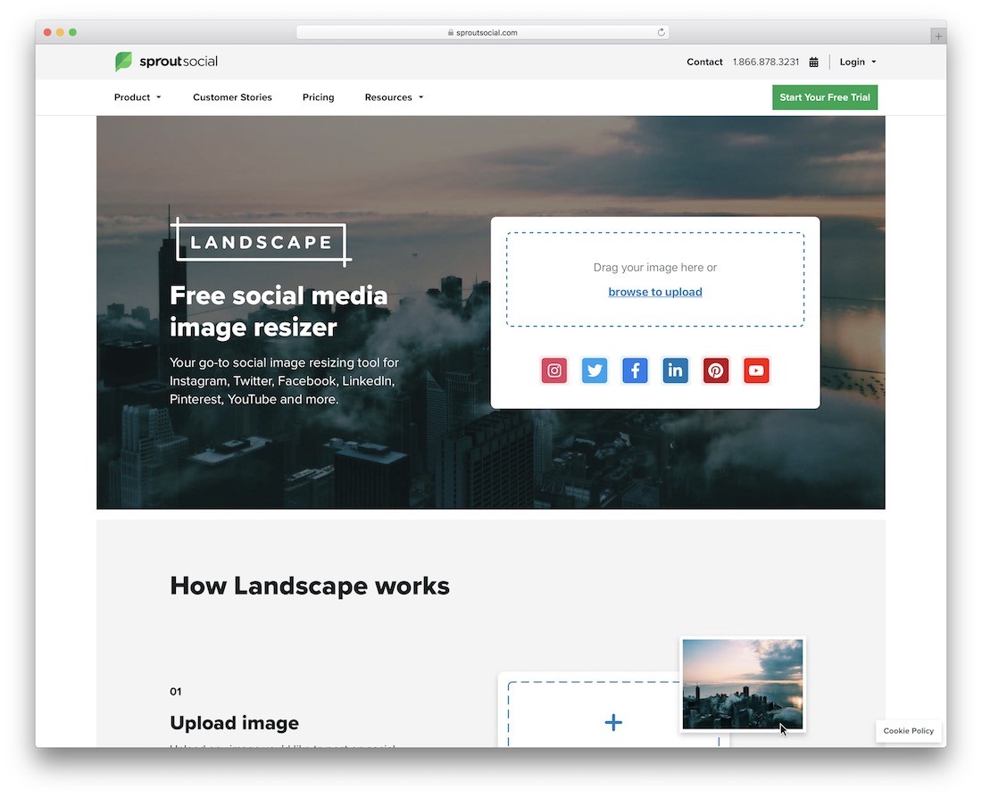The width and height of the screenshot is (982, 798).
Task: Click the 'How Landscape works' heading
Action: coord(310,586)
